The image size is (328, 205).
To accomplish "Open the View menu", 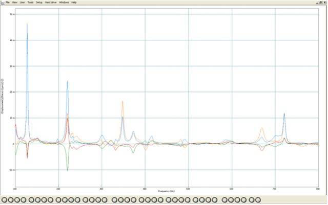I will tap(14, 2).
